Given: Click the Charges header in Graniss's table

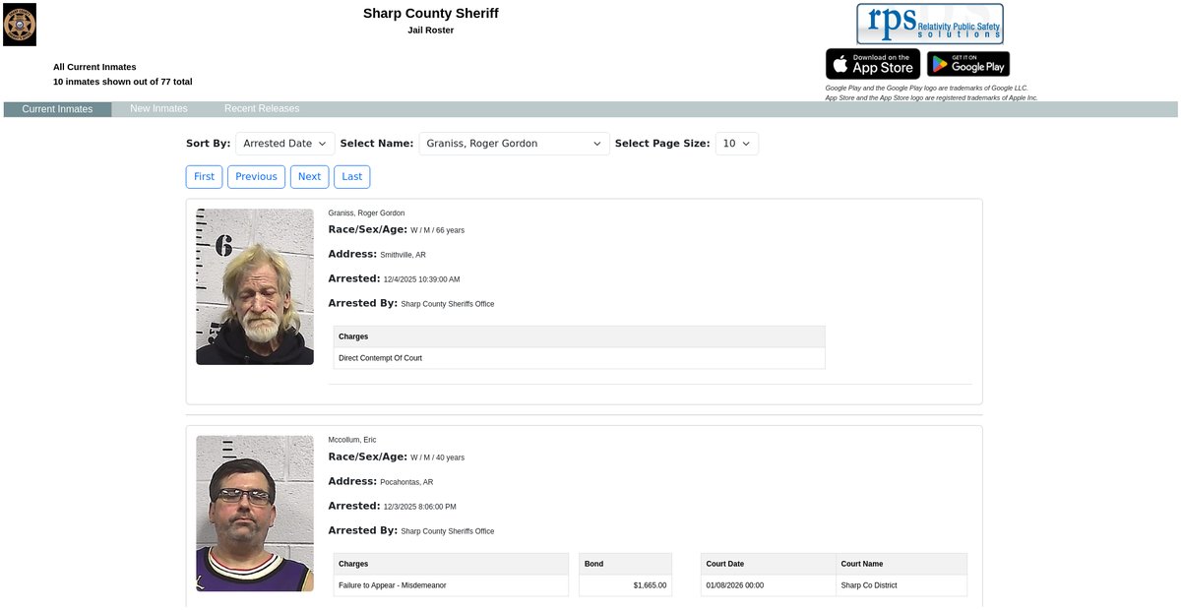Looking at the screenshot, I should [x=579, y=336].
